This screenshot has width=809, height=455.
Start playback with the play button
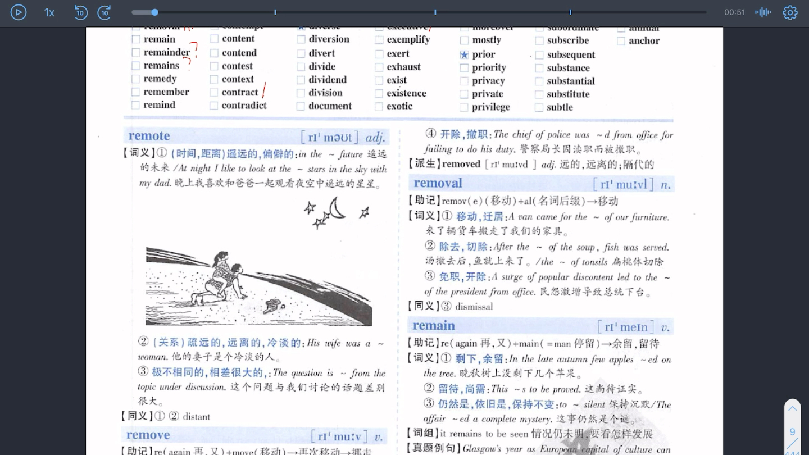pos(19,12)
